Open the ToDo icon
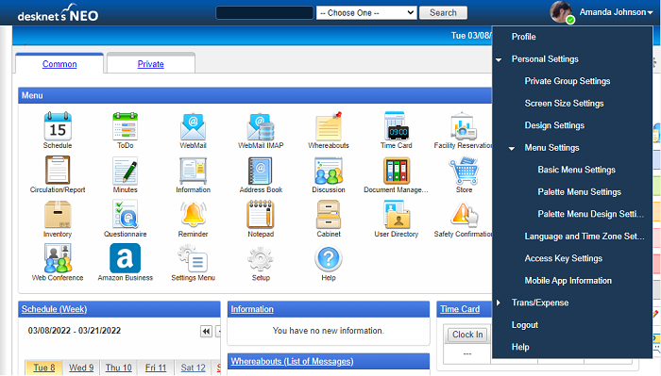Viewport: 661px width, 376px height. pos(126,126)
